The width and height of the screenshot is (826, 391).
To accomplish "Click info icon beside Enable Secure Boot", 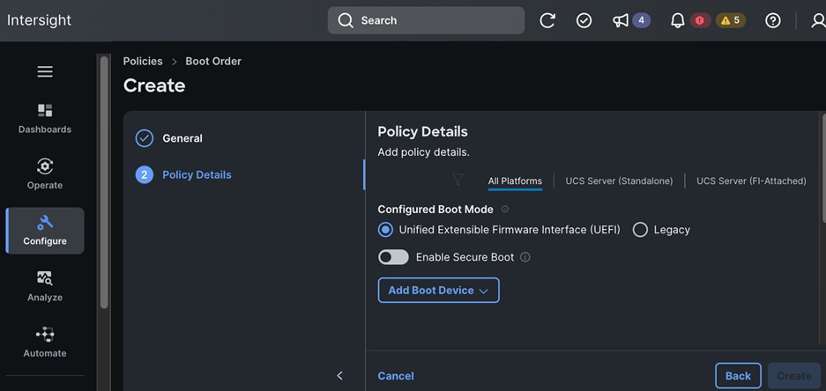I will (x=525, y=257).
